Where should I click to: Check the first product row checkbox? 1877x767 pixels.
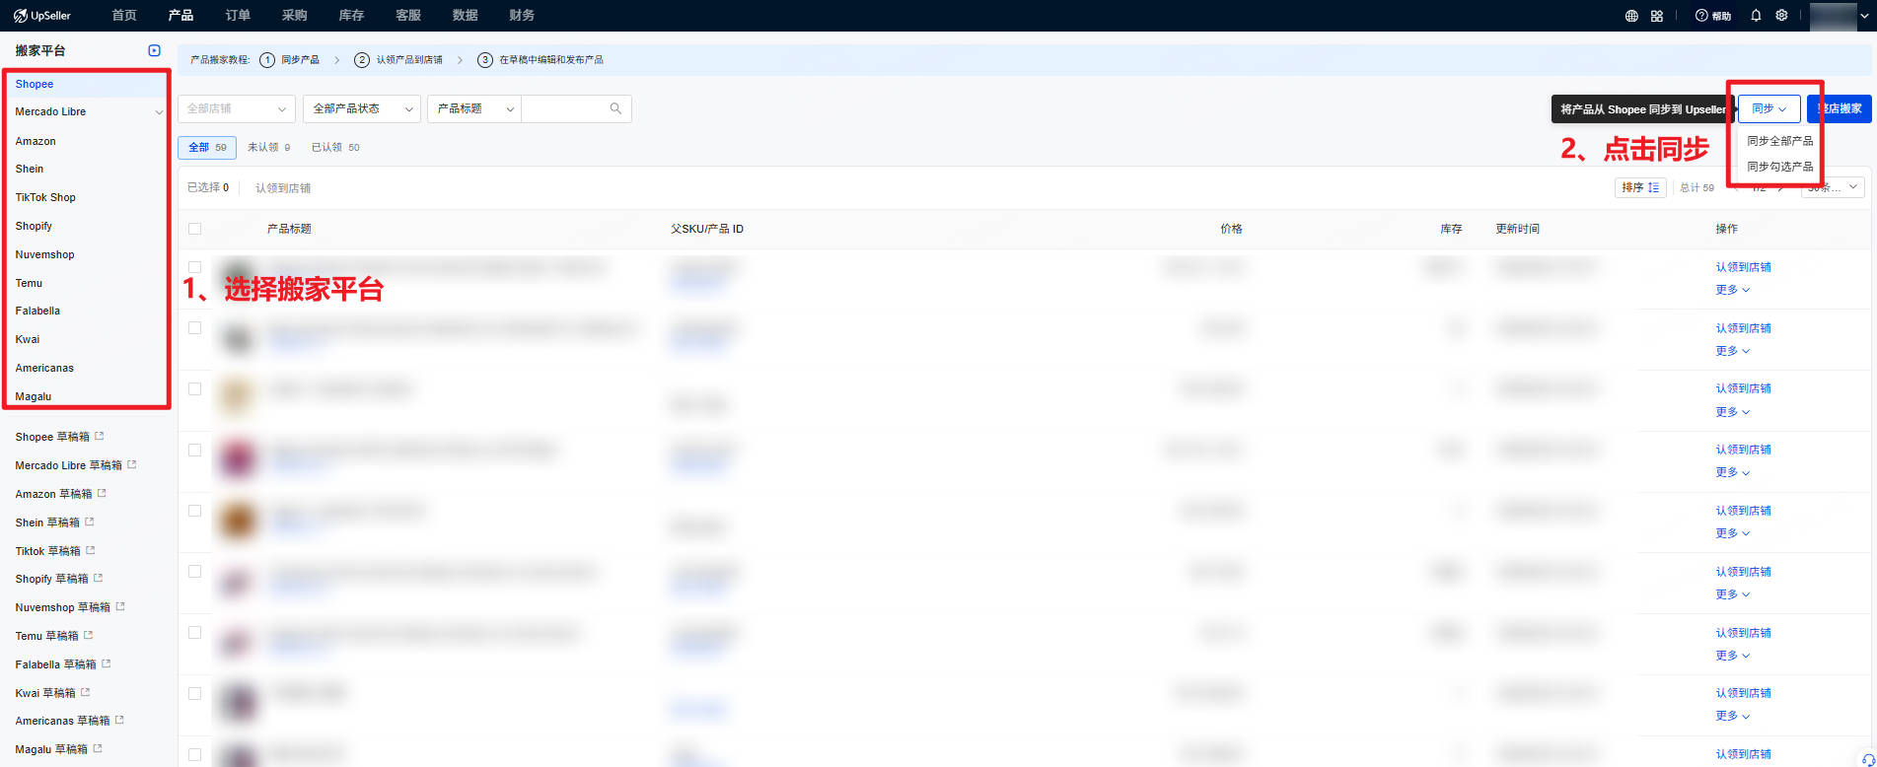click(x=194, y=267)
